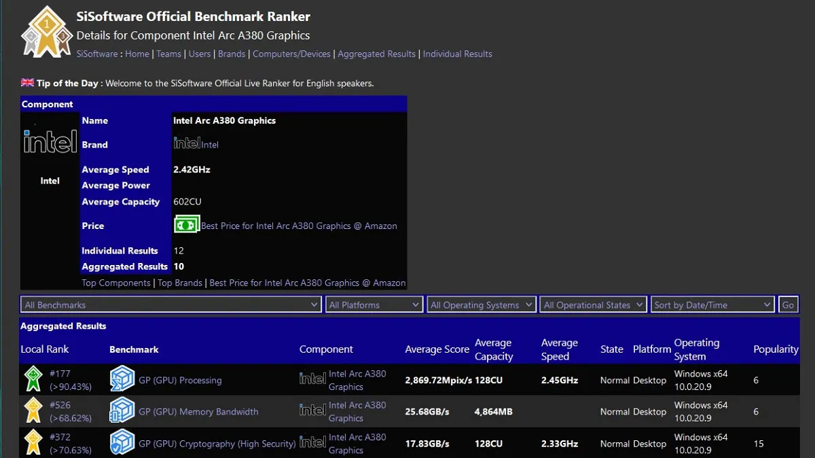Screen dimensions: 815x458
Task: Click Intel Arc A380 Graphics in Processing row
Action: [x=357, y=380]
